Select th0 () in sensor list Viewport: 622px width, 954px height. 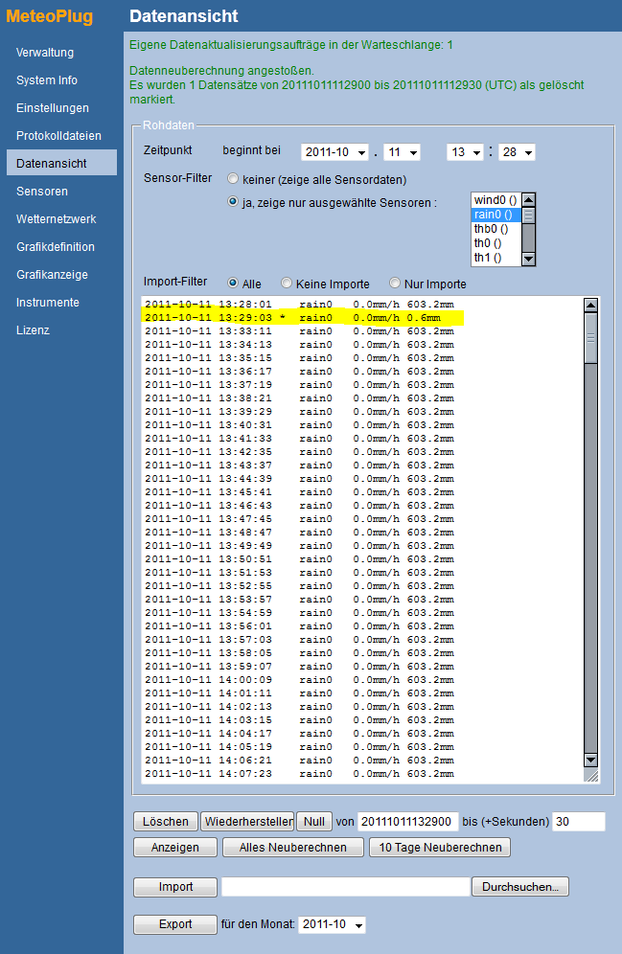tap(496, 243)
